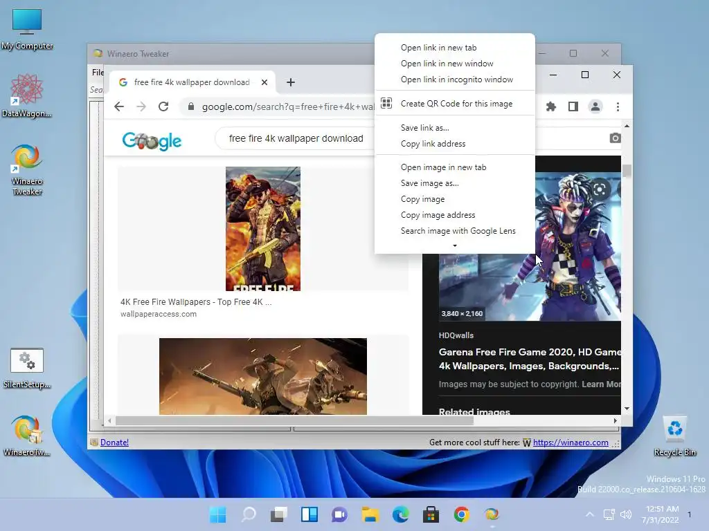Open Google Lens on preview image
Viewport: 709px width, 531px height.
pos(600,189)
